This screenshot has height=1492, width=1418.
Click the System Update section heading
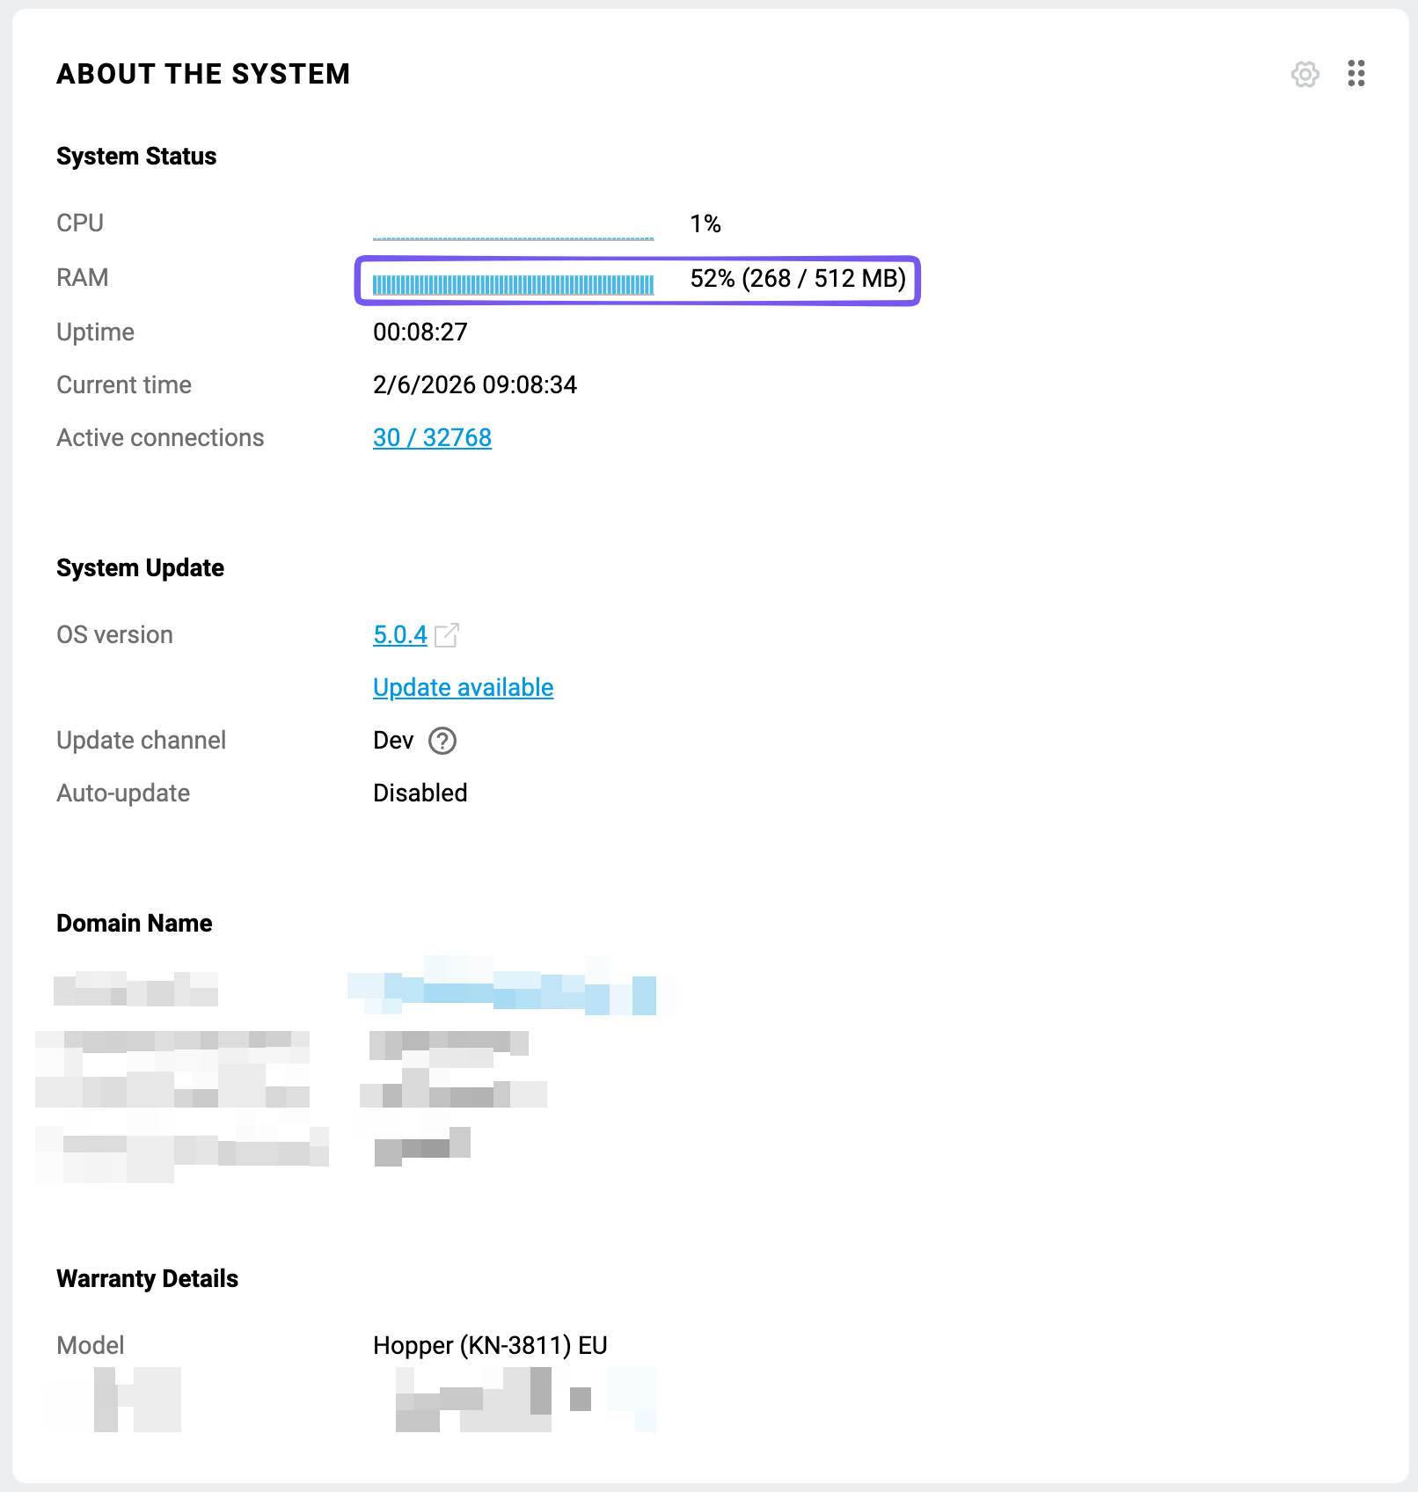pyautogui.click(x=140, y=568)
